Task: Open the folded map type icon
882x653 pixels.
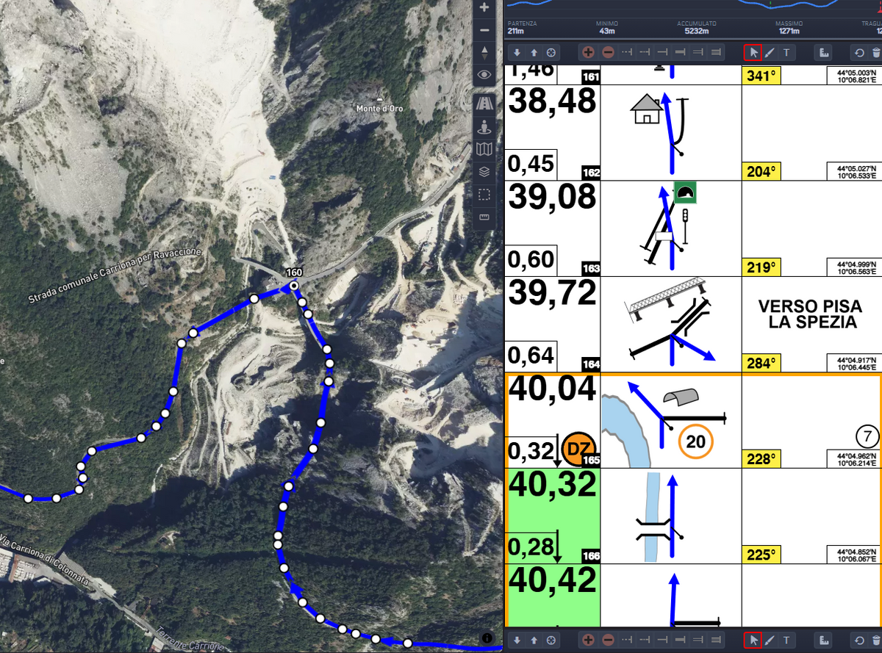Action: 484,150
